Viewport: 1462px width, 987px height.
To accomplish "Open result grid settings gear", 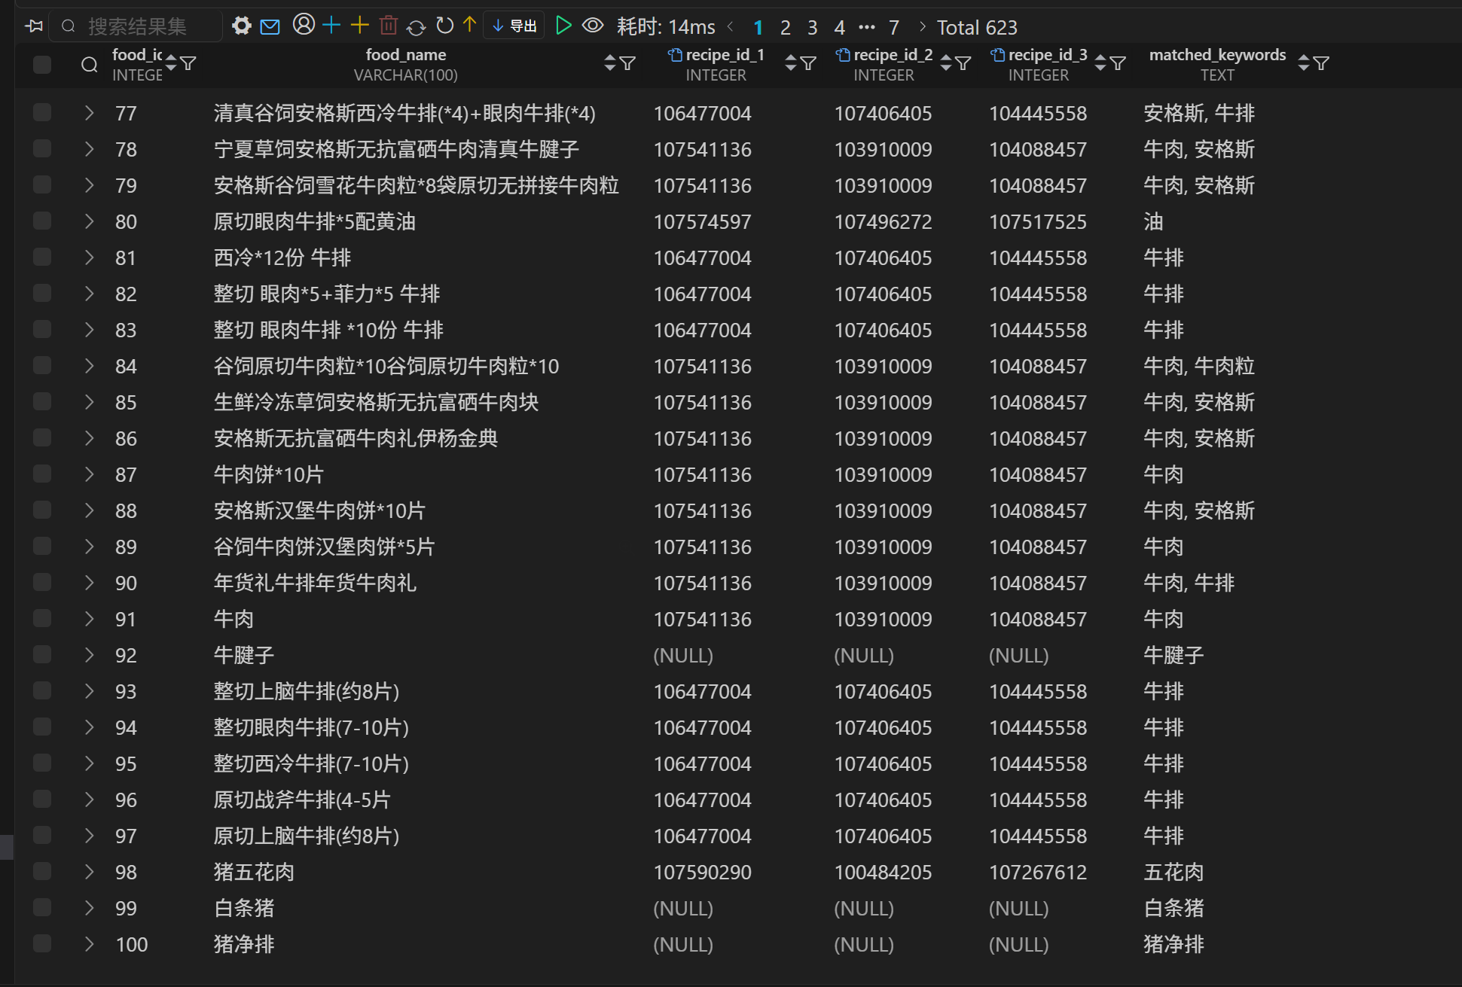I will point(241,26).
